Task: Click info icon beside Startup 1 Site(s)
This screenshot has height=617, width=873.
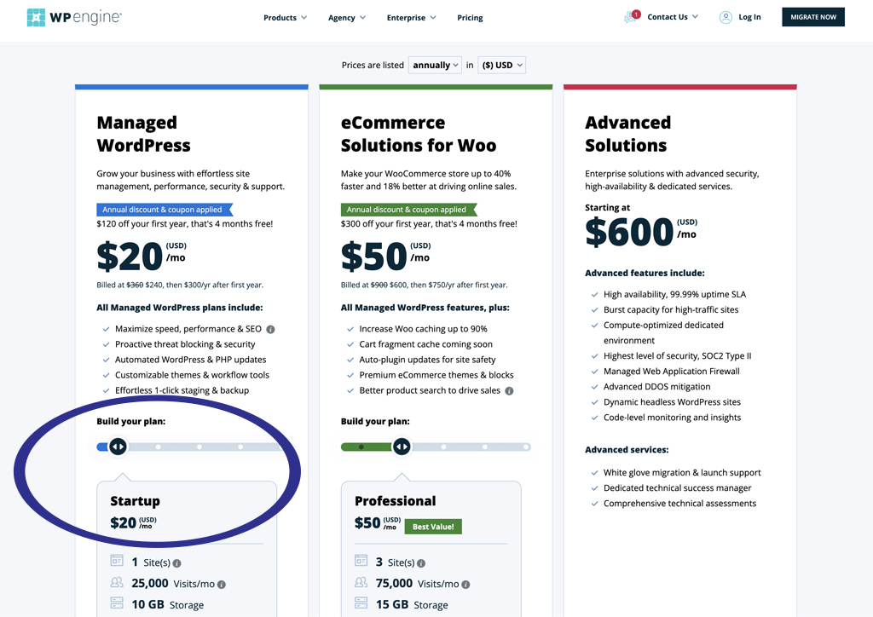Action: (x=177, y=563)
